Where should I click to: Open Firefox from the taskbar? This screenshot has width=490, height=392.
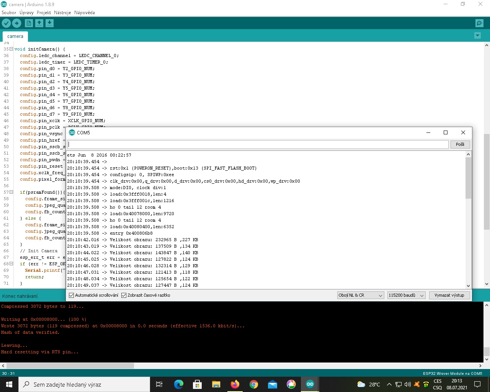click(235, 384)
